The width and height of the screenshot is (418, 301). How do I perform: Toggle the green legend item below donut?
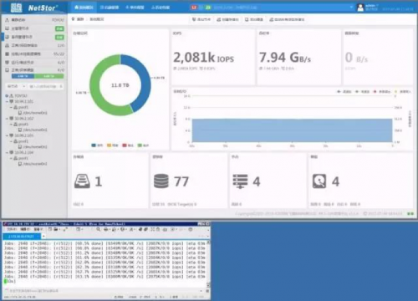click(x=143, y=145)
